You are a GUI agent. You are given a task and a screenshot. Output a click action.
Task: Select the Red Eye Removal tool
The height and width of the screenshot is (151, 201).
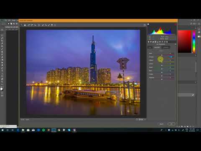pos(46,25)
